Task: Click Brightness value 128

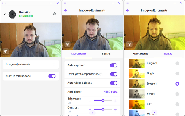Action: (x=69, y=103)
